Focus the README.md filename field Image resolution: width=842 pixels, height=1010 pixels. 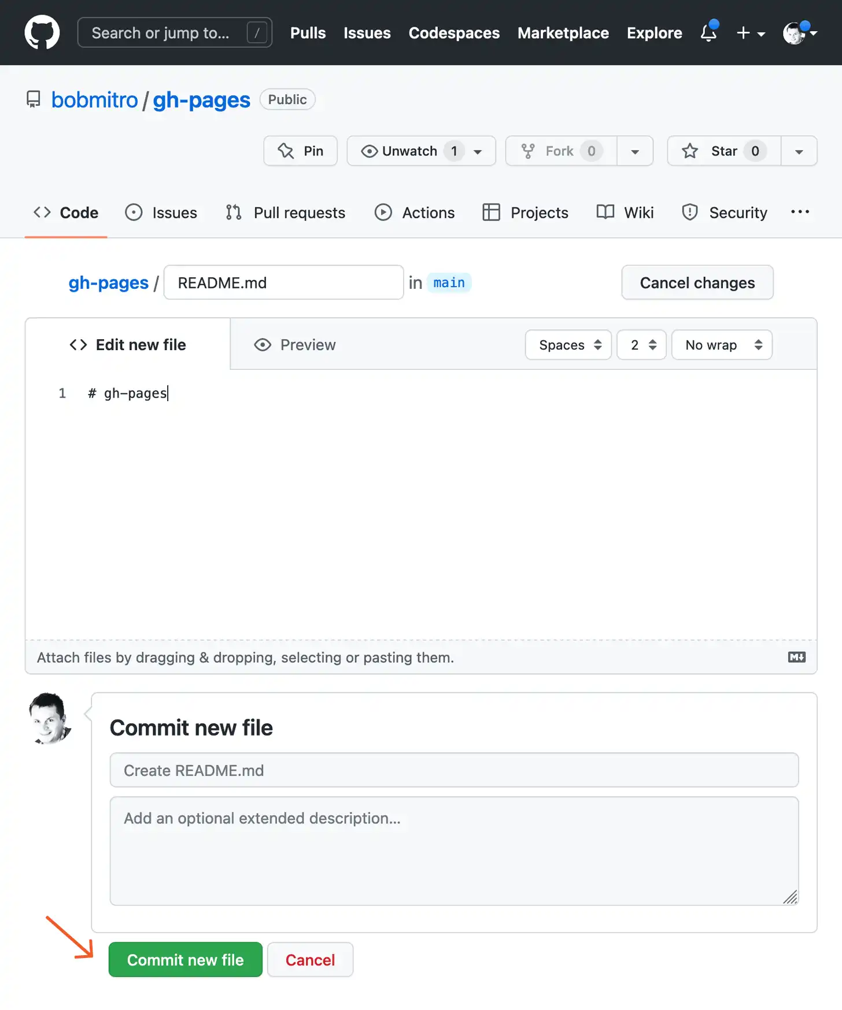[x=283, y=283]
